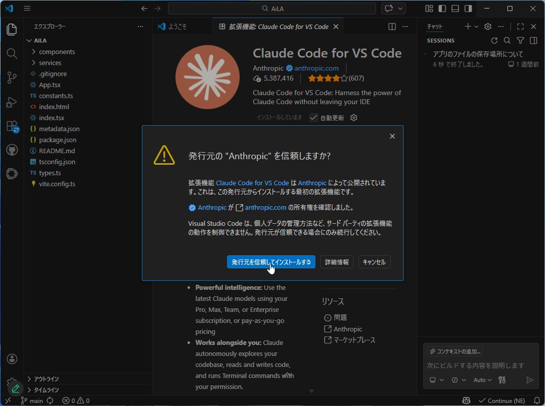This screenshot has width=545, height=406.
Task: Filter sessions using the funnel icon
Action: coord(520,41)
